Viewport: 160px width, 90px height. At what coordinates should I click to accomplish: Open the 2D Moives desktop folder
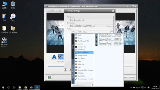tap(4, 29)
